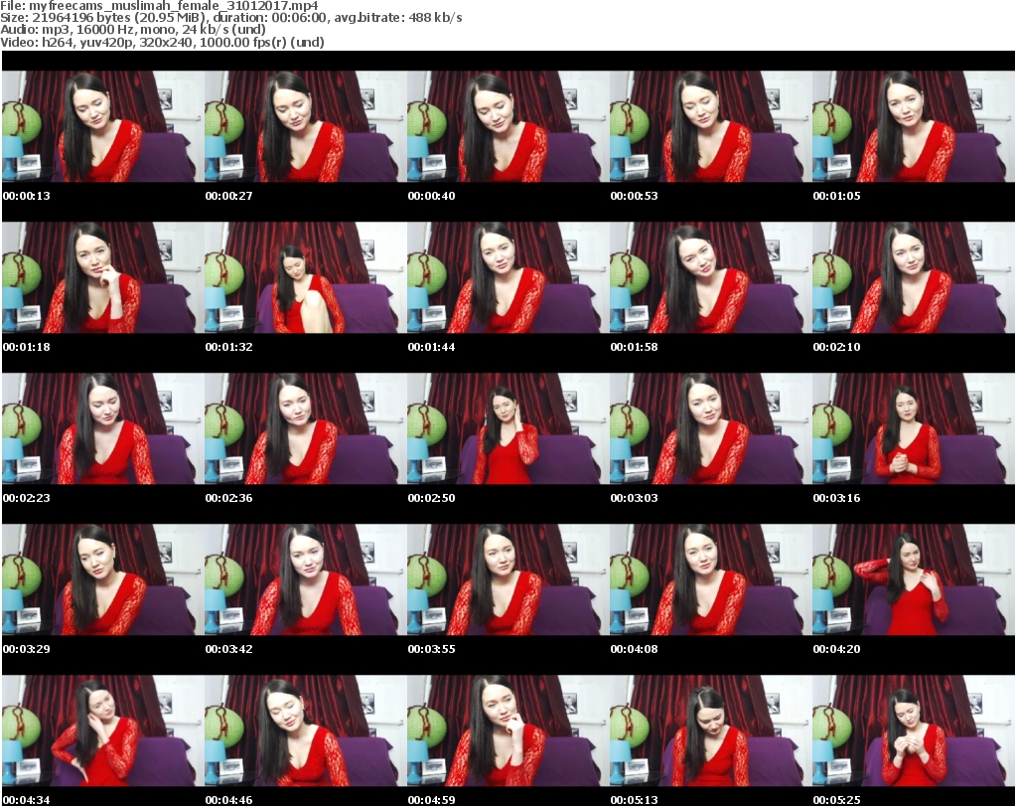Click the thumbnail timestamped 00:02:23

103,428
